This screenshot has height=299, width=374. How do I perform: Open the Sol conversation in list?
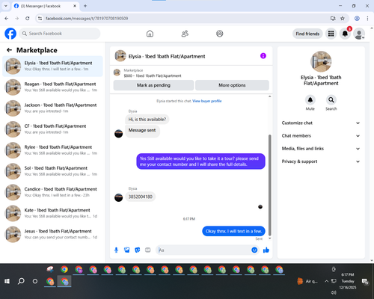(x=52, y=171)
